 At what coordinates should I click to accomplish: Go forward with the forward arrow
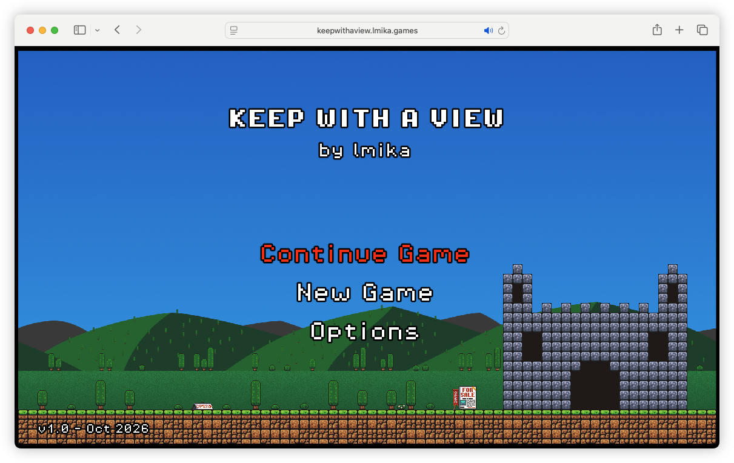pyautogui.click(x=139, y=30)
